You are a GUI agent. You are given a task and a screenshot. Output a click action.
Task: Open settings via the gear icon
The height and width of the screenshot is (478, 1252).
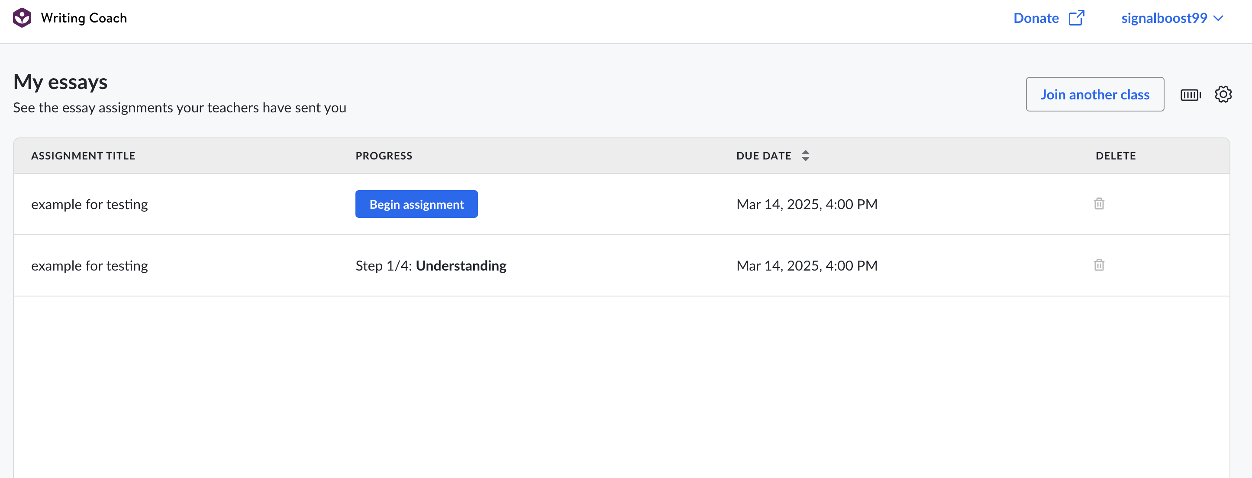coord(1223,94)
